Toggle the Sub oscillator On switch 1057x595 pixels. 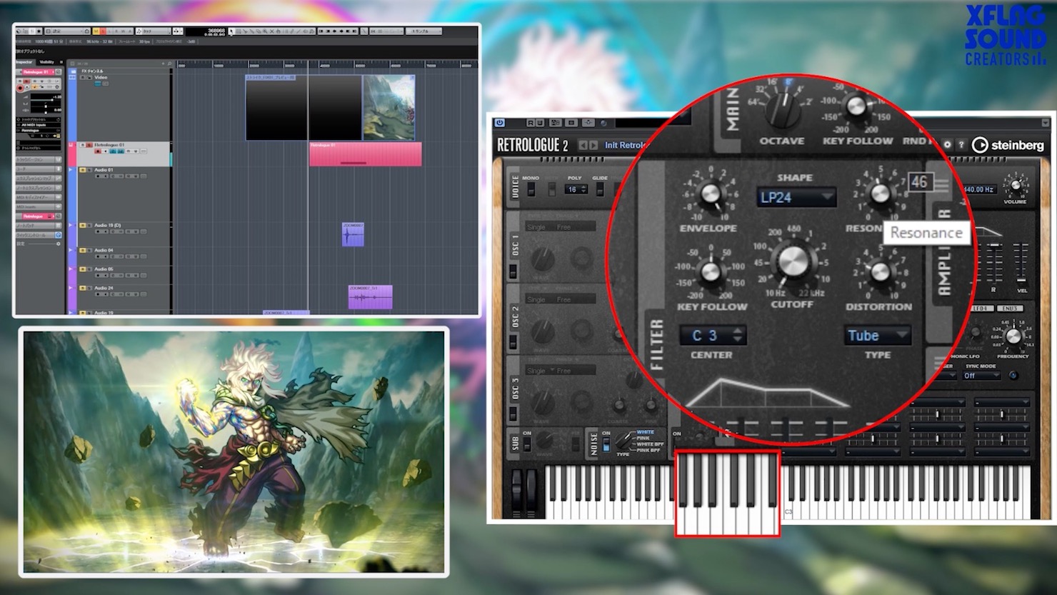527,444
